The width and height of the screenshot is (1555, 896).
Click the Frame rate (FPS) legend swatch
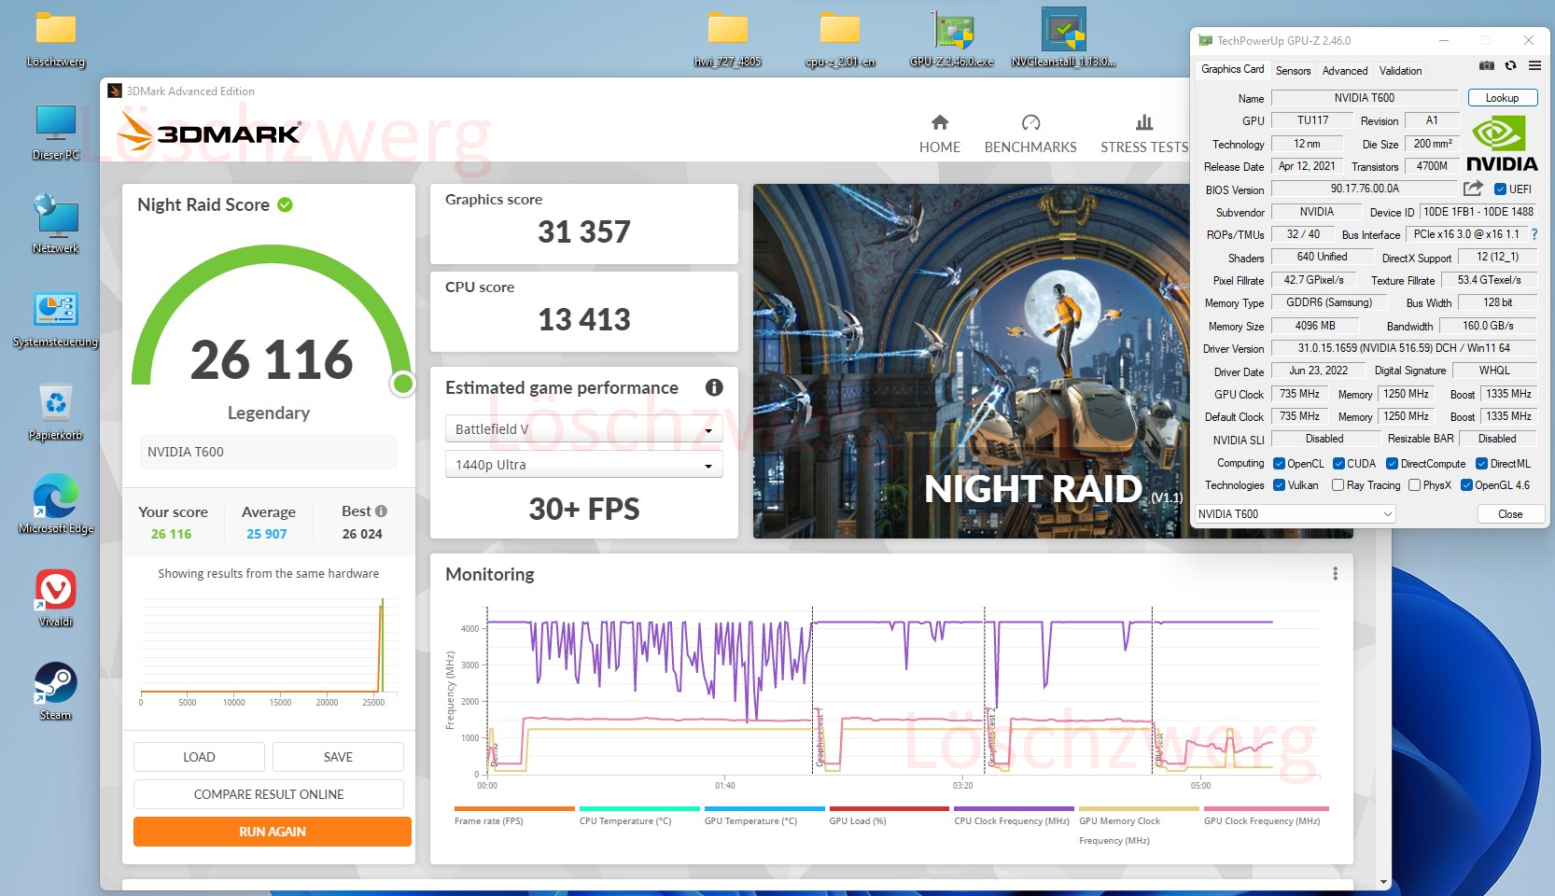[514, 808]
